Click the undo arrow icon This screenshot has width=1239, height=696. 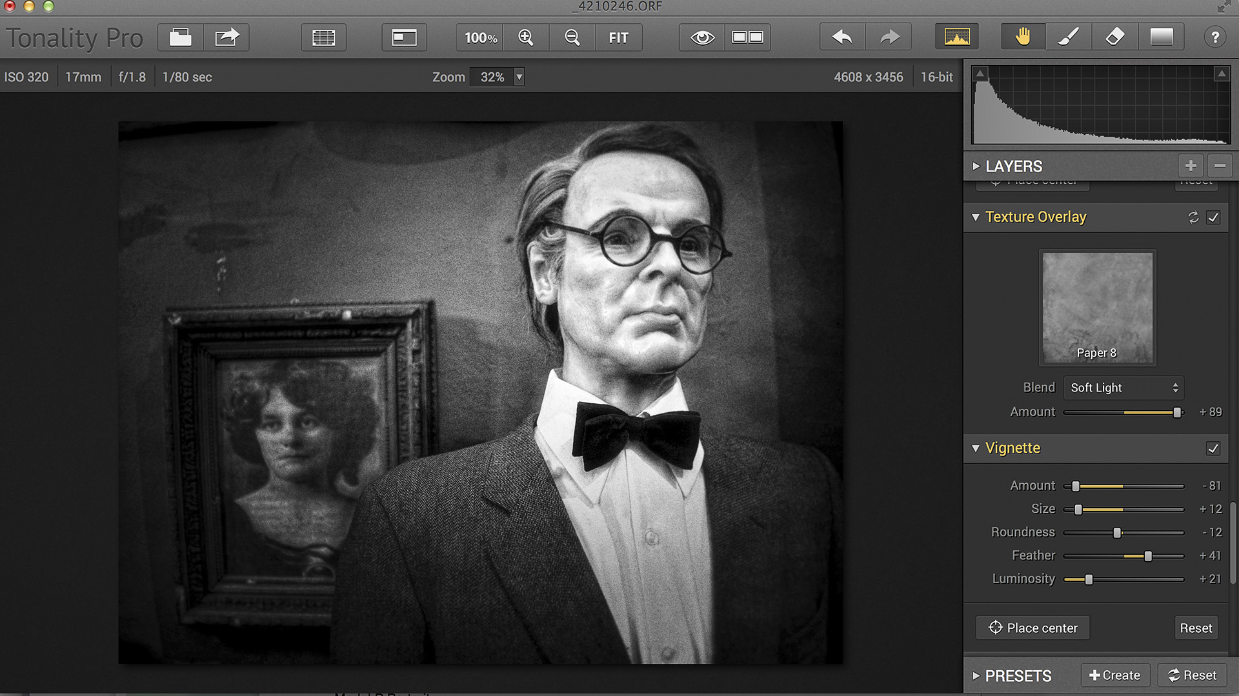click(842, 37)
